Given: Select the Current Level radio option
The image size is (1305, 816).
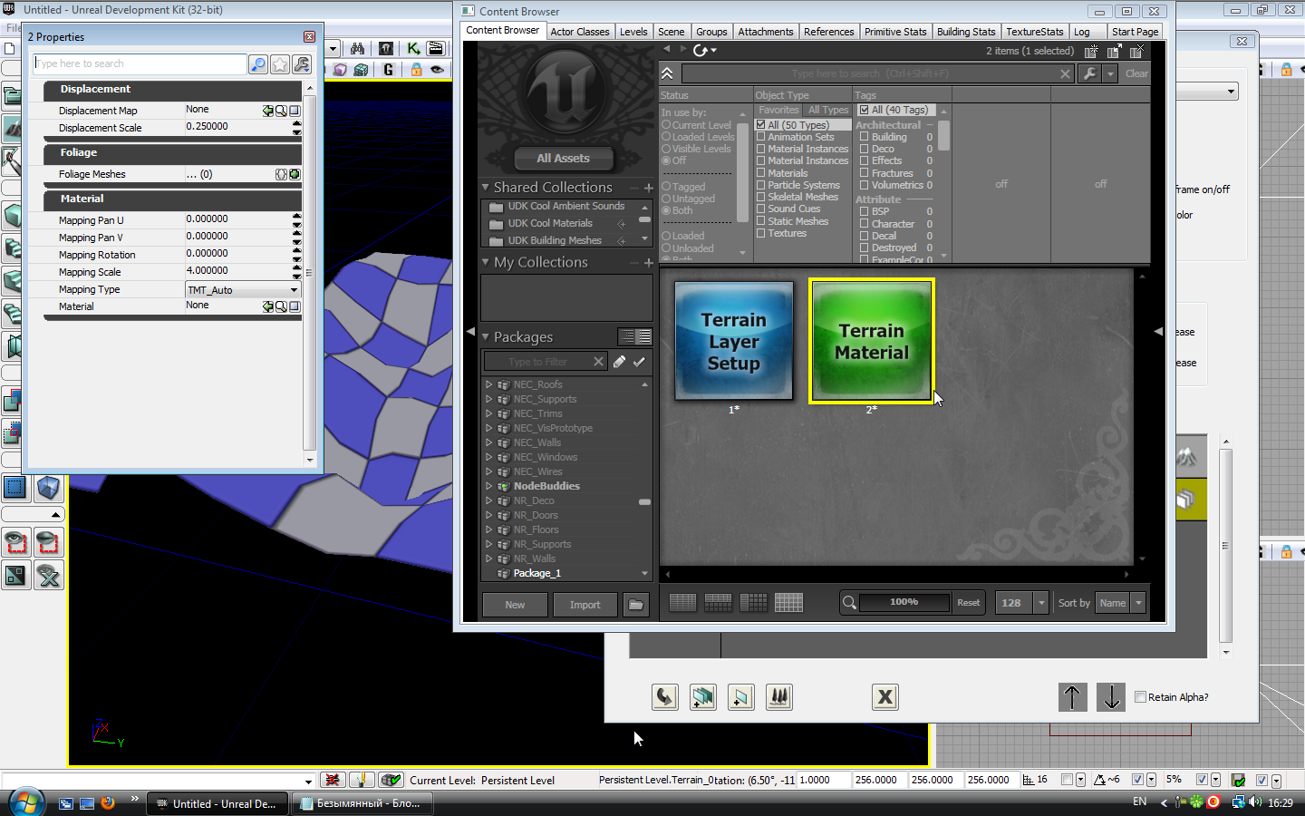Looking at the screenshot, I should 666,125.
